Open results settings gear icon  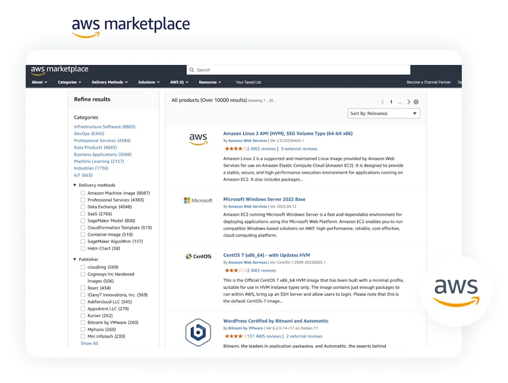tap(416, 102)
